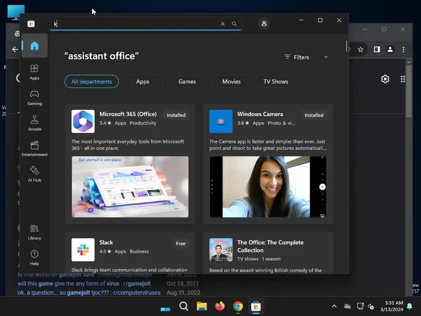Image resolution: width=421 pixels, height=316 pixels.
Task: Click Chrome page vertical scrollbar
Action: 409,91
